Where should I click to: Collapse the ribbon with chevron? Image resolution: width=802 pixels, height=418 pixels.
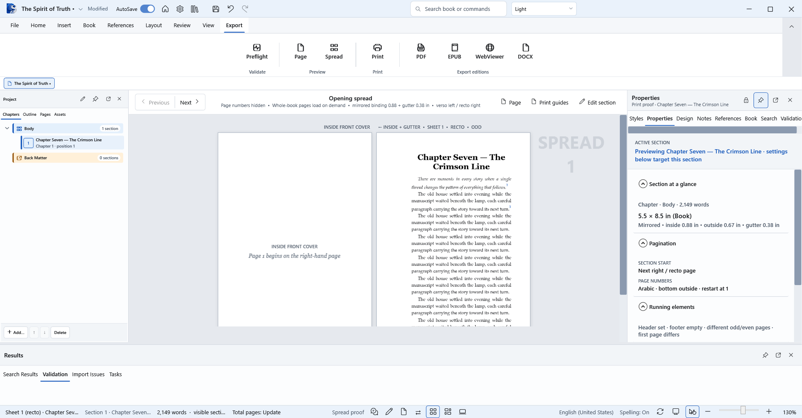point(792,26)
